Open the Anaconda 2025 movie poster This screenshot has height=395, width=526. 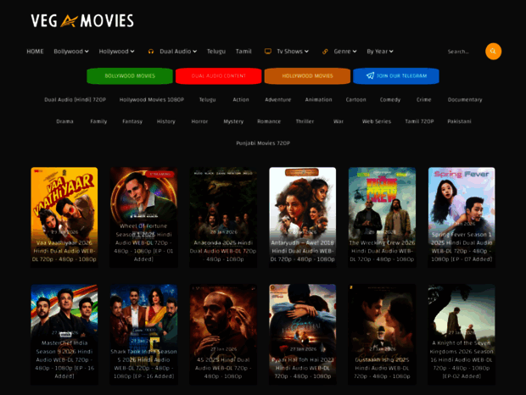point(223,217)
